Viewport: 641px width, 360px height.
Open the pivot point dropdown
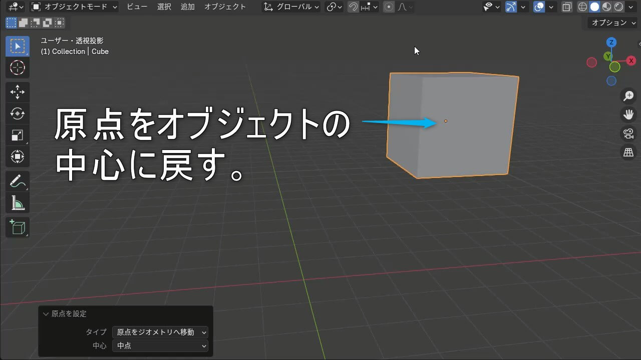point(334,7)
